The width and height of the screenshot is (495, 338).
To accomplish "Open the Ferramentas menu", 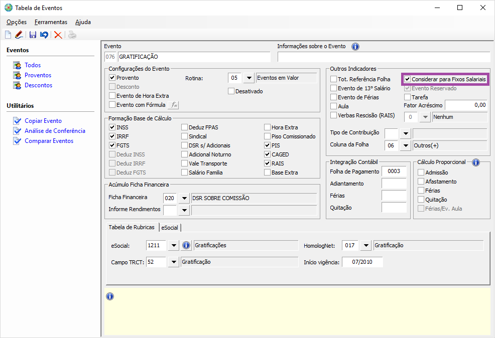I will pos(51,22).
